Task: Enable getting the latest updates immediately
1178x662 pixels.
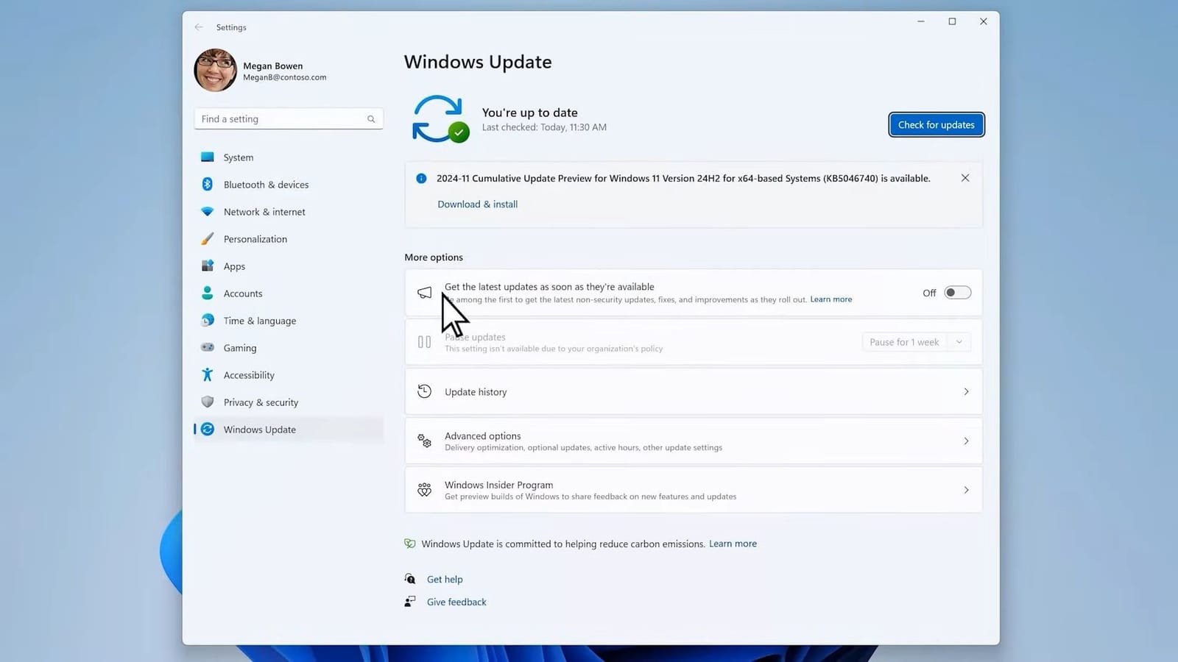Action: (957, 292)
